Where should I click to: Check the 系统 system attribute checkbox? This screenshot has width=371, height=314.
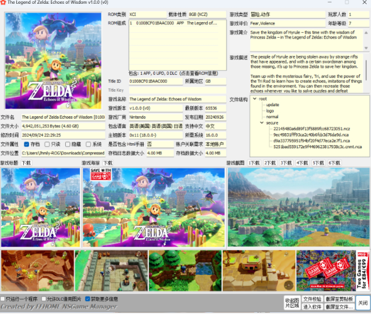89,144
